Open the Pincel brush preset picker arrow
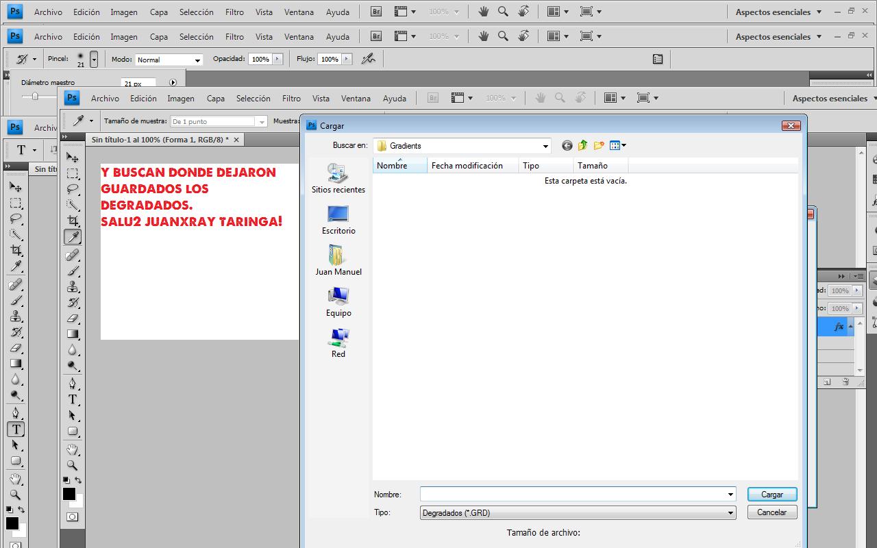877x548 pixels. pos(94,60)
